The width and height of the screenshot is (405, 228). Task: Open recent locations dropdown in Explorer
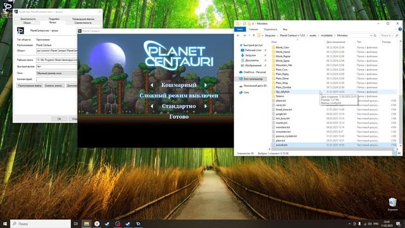click(x=249, y=35)
